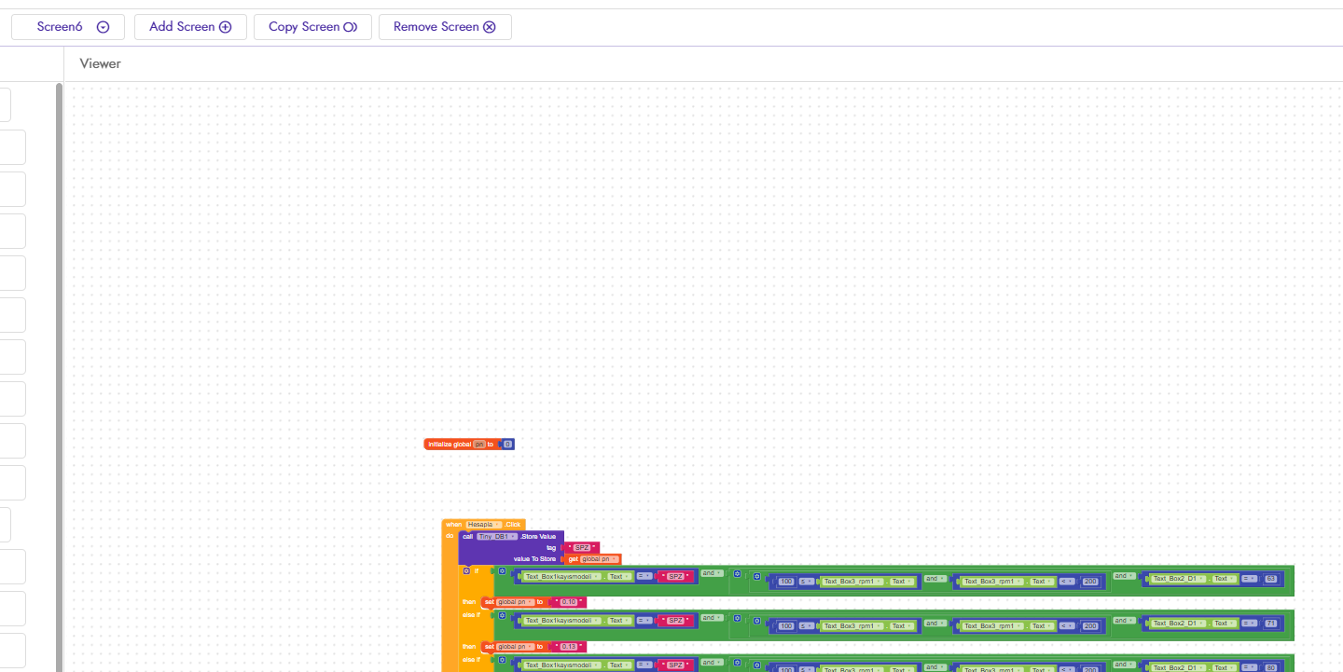Click the 63 number value in the first condition
This screenshot has width=1343, height=672.
click(1270, 579)
